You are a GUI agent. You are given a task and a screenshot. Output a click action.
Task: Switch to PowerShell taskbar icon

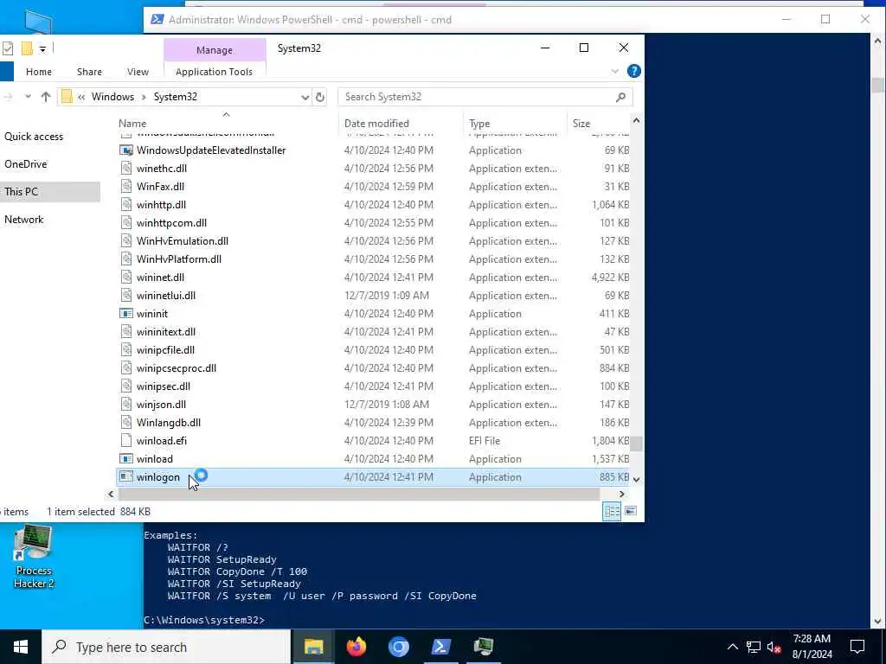(x=440, y=647)
